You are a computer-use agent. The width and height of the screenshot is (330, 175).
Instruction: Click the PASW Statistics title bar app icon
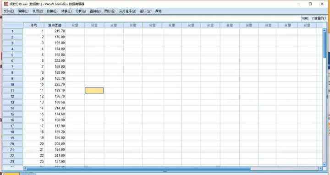coord(6,4)
